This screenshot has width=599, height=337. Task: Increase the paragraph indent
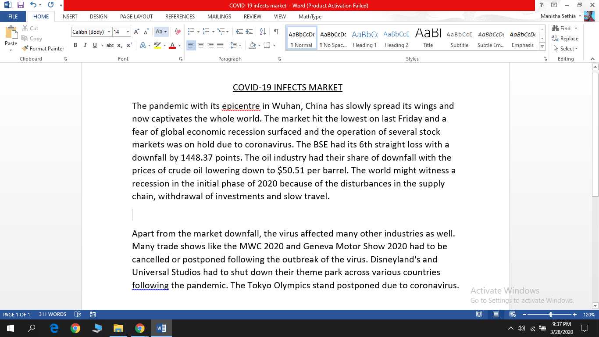250,32
